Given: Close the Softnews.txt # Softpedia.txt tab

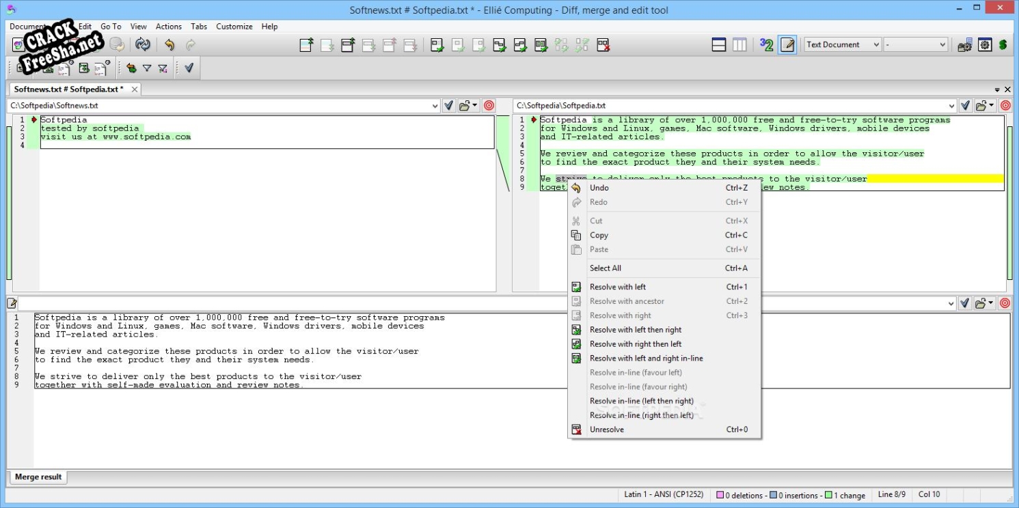Looking at the screenshot, I should (x=135, y=89).
